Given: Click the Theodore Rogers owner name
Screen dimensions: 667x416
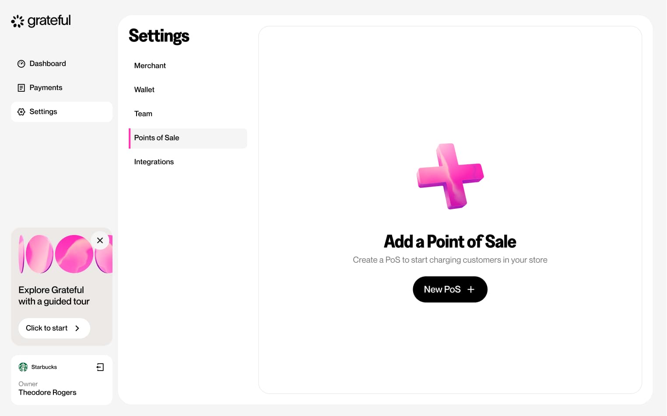Looking at the screenshot, I should [47, 392].
